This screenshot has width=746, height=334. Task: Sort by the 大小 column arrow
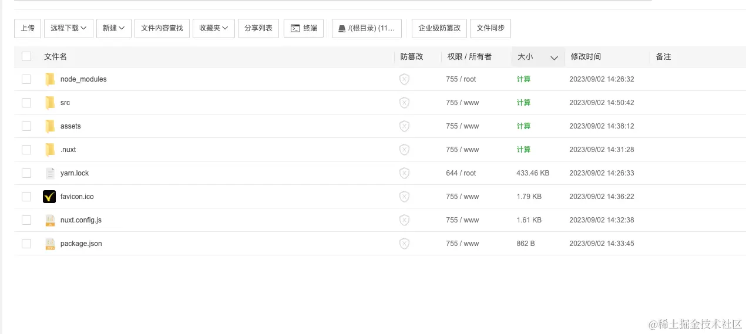553,58
